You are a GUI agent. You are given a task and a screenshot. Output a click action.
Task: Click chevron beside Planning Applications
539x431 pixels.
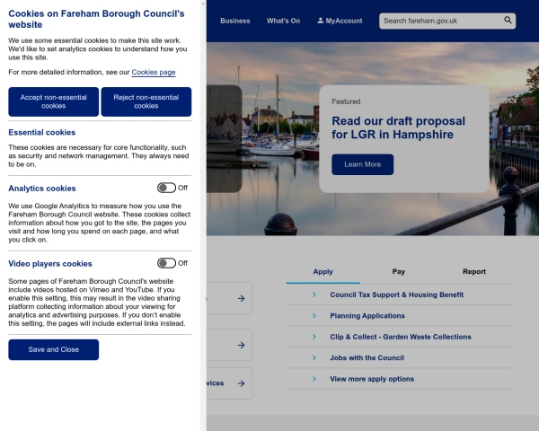[314, 316]
